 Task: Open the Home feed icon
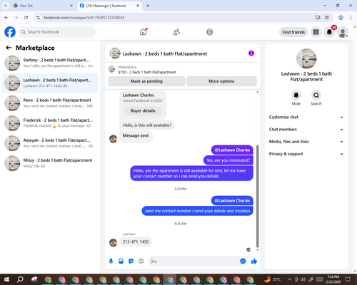[143, 32]
